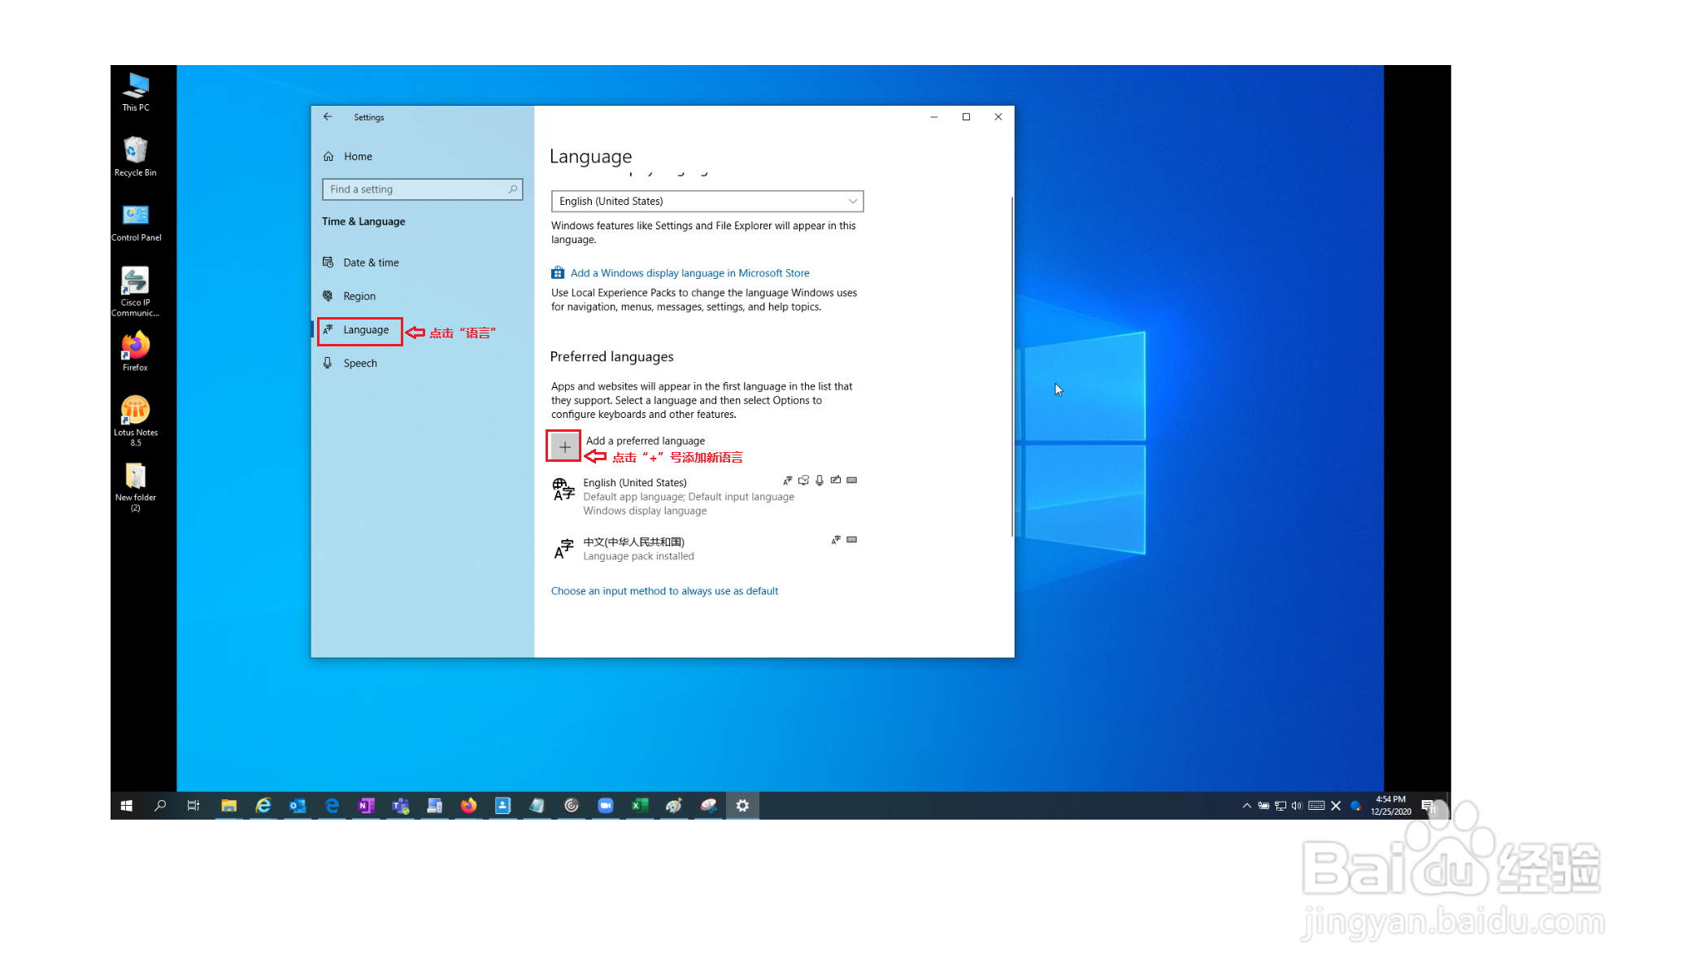Viewport: 1696px width, 979px height.
Task: Show hidden system tray icons
Action: [x=1246, y=806]
